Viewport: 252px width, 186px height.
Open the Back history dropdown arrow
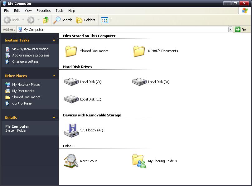coord(23,20)
